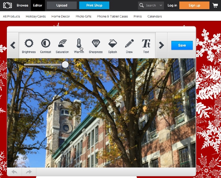
Task: Show more tools with right arrow
Action: [x=161, y=45]
